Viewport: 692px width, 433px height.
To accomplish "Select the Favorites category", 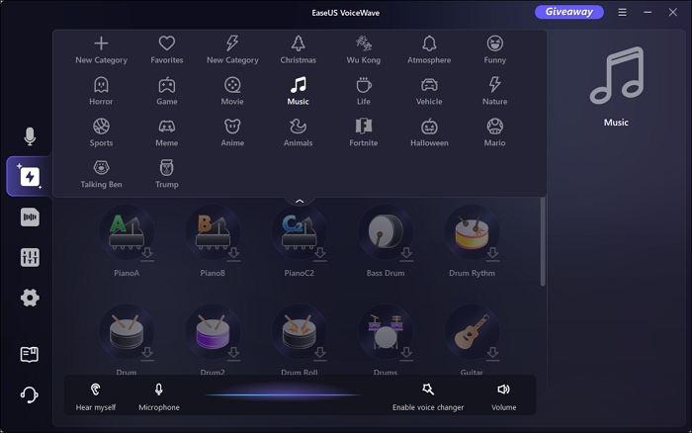I will tap(167, 48).
